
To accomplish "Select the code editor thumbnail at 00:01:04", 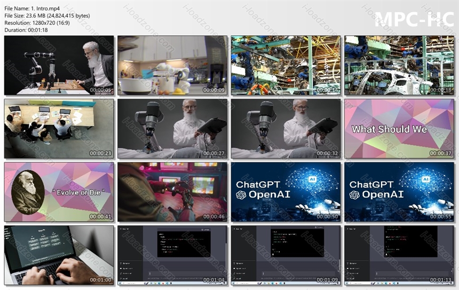I will (x=172, y=255).
